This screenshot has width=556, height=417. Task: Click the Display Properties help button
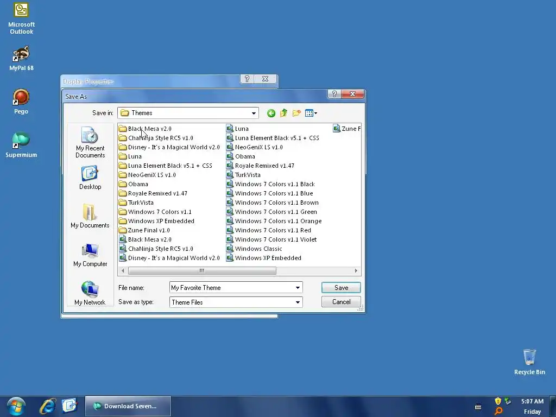(x=247, y=79)
